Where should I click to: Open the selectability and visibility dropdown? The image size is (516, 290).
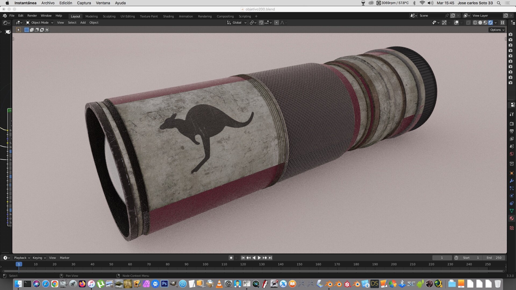[x=435, y=23]
